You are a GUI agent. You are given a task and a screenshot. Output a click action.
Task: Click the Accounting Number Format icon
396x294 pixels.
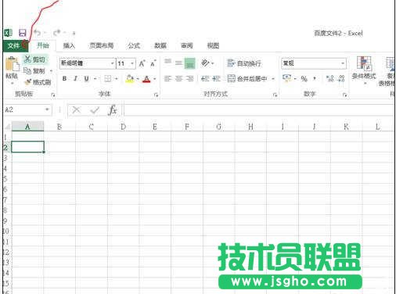(x=286, y=78)
